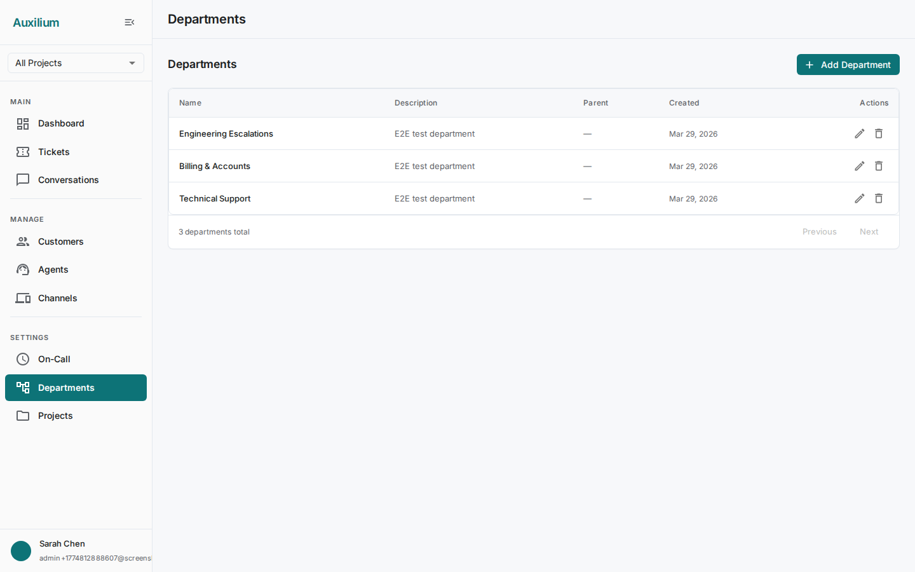Select Channels from sidebar
915x572 pixels.
57,298
